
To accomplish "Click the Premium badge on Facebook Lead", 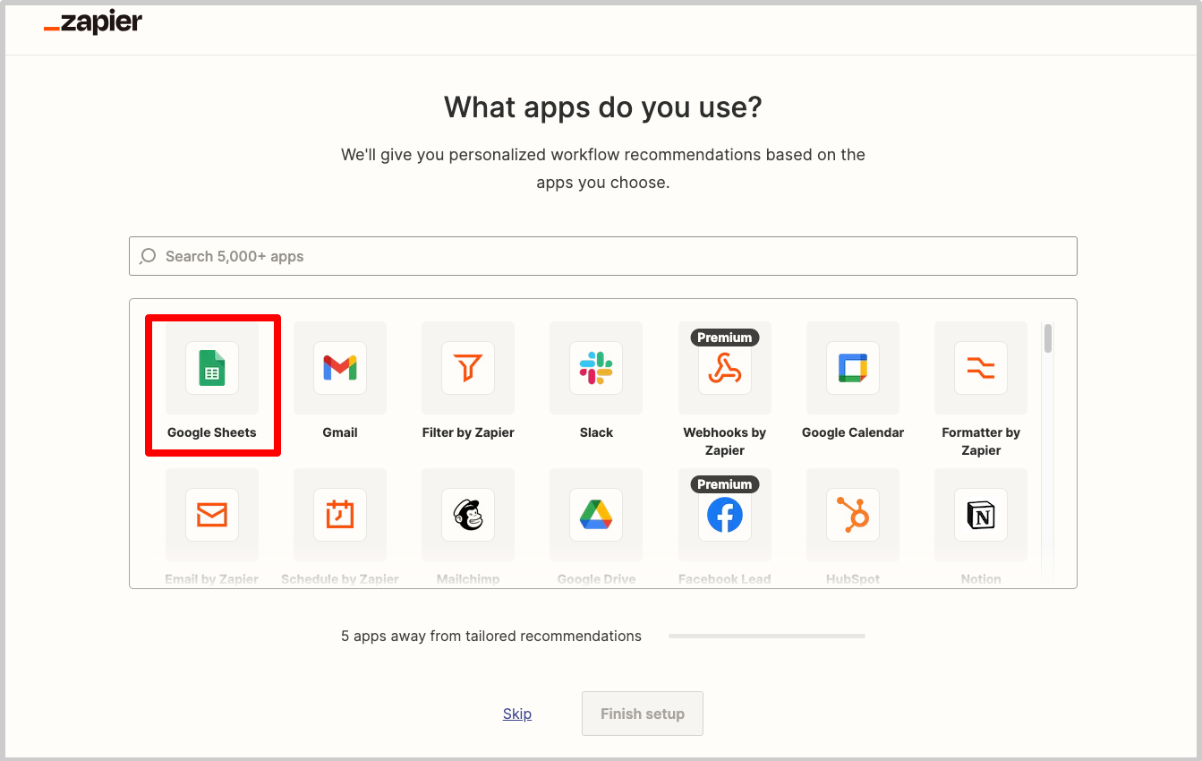I will tap(725, 484).
